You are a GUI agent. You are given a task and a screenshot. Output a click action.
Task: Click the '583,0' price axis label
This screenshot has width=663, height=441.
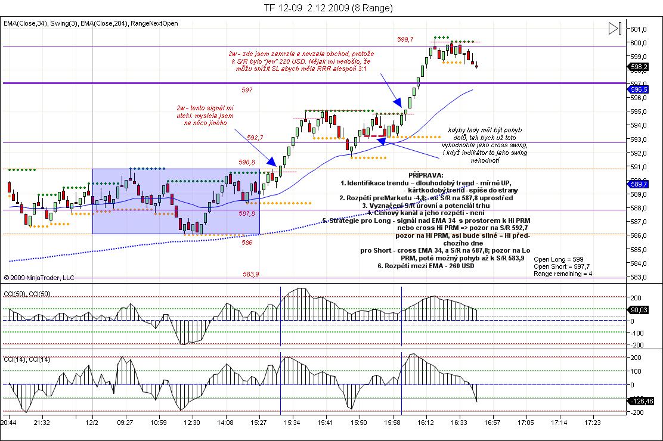[x=639, y=277]
